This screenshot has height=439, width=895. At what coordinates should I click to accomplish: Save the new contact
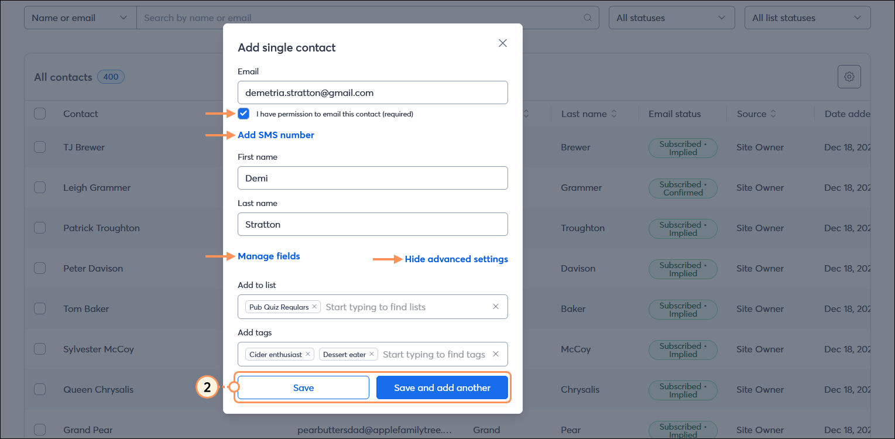(x=303, y=387)
